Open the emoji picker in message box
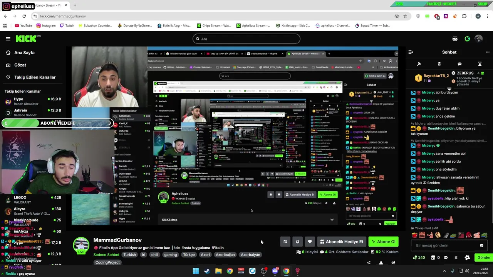The width and height of the screenshot is (493, 277). (x=481, y=245)
